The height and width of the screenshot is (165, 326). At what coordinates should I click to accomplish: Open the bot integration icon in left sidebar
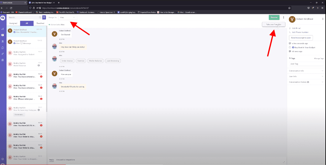click(x=3, y=48)
